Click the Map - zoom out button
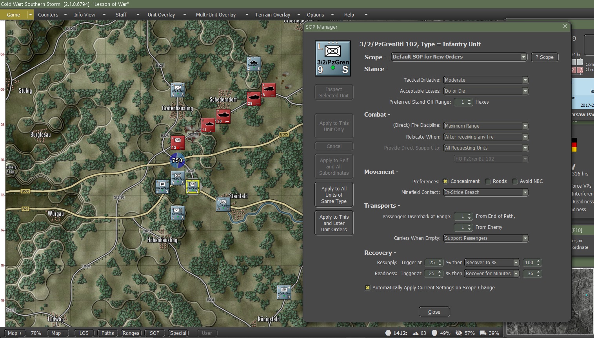 [x=58, y=333]
